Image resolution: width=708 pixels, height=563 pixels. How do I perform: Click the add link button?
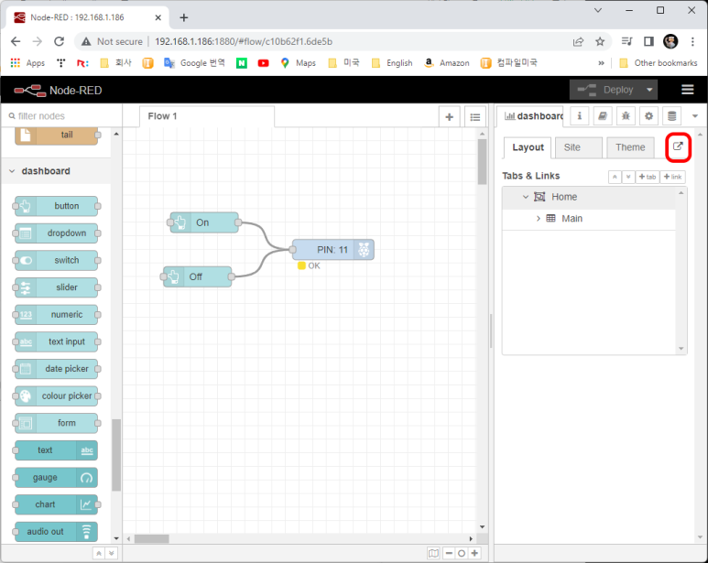673,177
